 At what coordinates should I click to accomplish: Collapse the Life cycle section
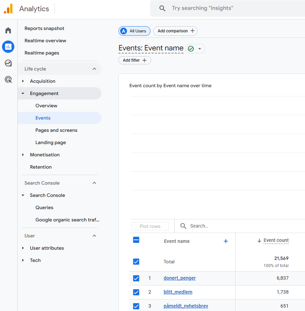pos(94,69)
